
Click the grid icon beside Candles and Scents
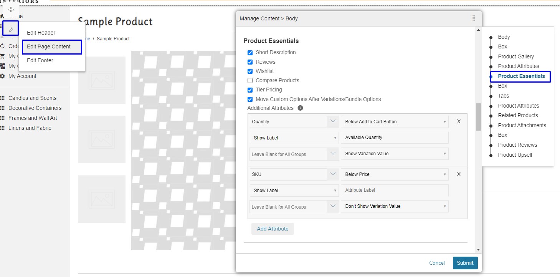tap(2, 98)
